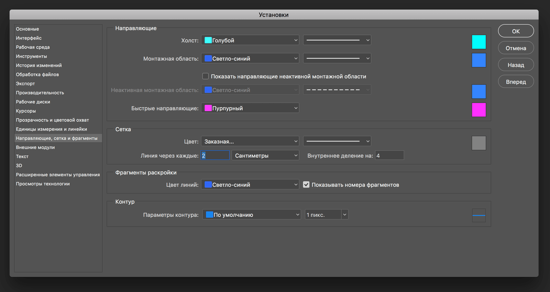Uncheck Показывать номера фрагментов checkbox
Image resolution: width=550 pixels, height=292 pixels.
click(306, 185)
